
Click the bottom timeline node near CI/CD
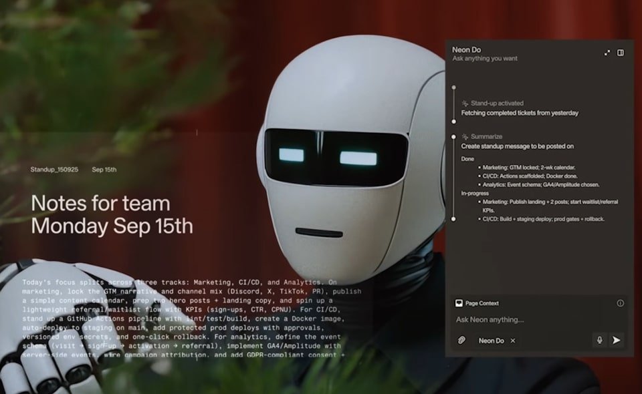coord(454,218)
